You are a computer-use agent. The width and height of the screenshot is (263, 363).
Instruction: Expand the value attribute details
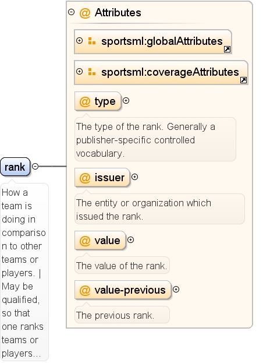point(130,240)
